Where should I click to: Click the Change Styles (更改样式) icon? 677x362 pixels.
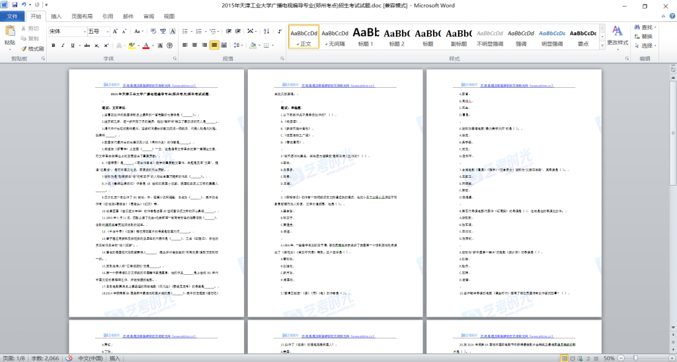coord(617,35)
